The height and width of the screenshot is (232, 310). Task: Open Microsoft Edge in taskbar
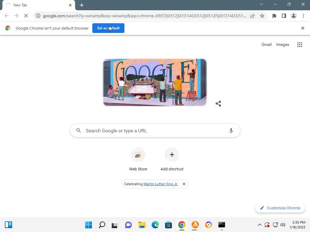point(155,225)
